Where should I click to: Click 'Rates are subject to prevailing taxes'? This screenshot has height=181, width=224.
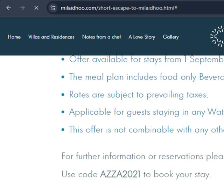pyautogui.click(x=139, y=95)
